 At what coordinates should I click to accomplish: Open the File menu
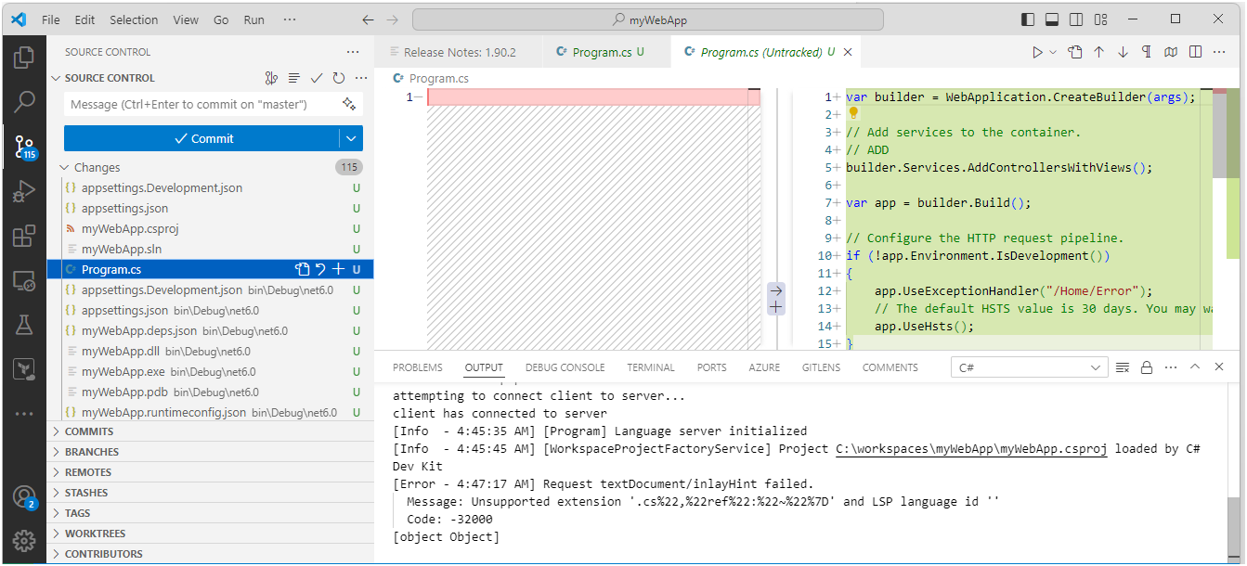click(x=51, y=19)
